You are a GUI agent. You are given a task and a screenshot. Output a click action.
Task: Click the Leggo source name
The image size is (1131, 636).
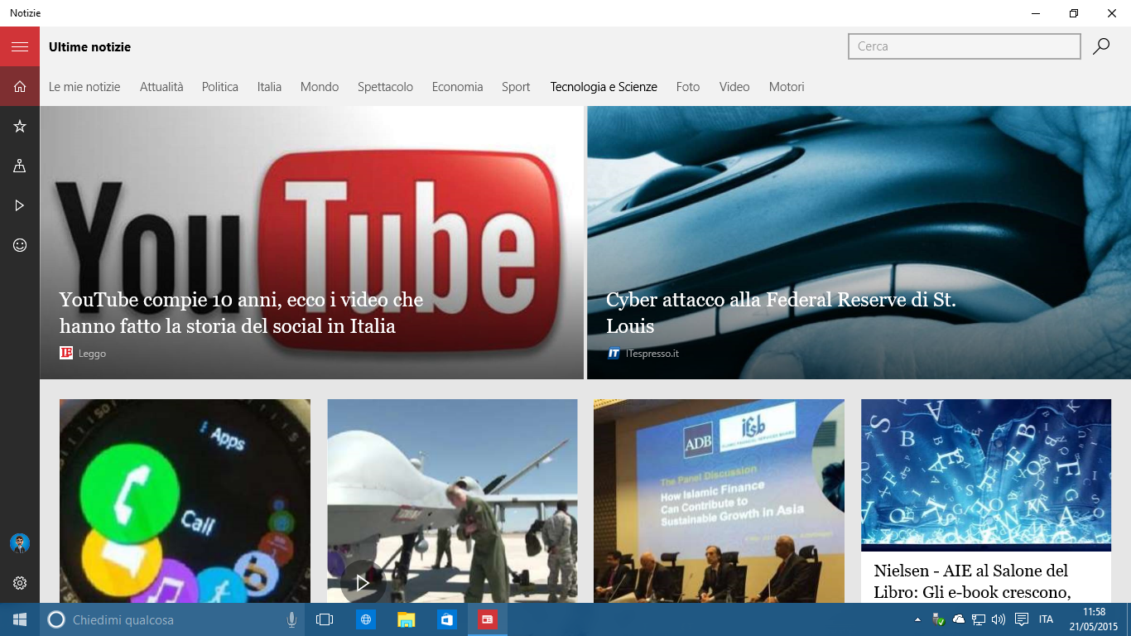(x=92, y=354)
